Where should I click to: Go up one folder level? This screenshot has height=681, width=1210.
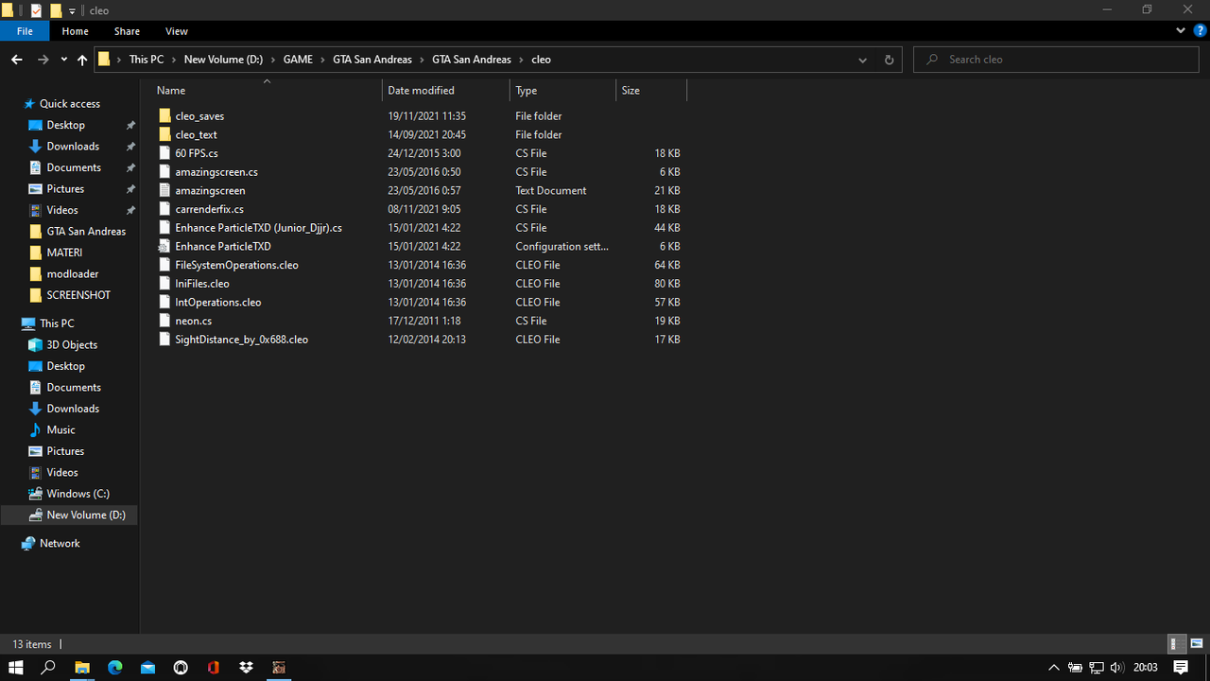82,60
